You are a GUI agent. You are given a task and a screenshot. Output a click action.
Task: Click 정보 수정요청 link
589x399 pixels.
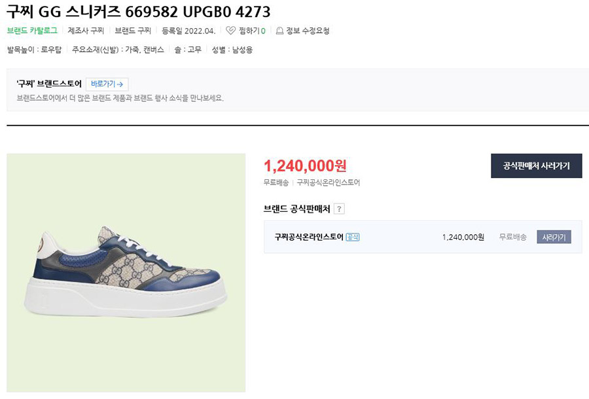[308, 31]
